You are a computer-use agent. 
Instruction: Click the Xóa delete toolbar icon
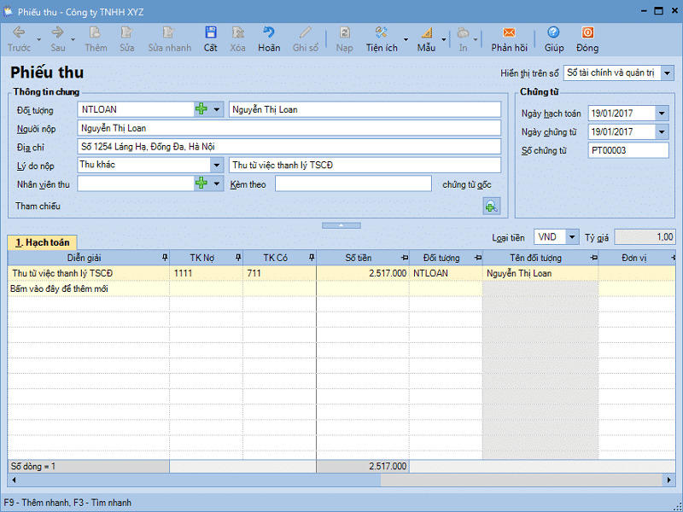point(238,39)
